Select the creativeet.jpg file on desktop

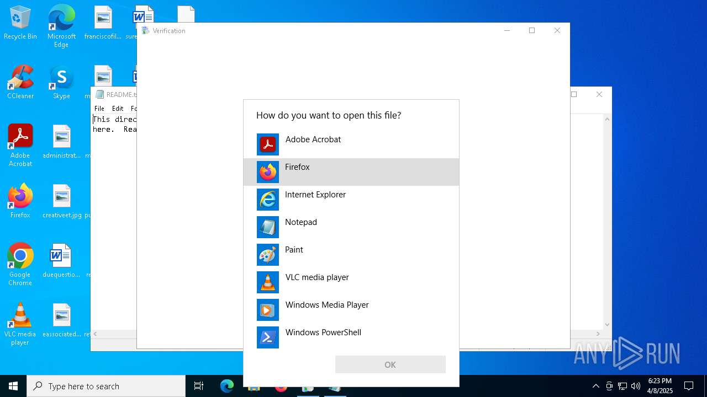[x=62, y=201]
